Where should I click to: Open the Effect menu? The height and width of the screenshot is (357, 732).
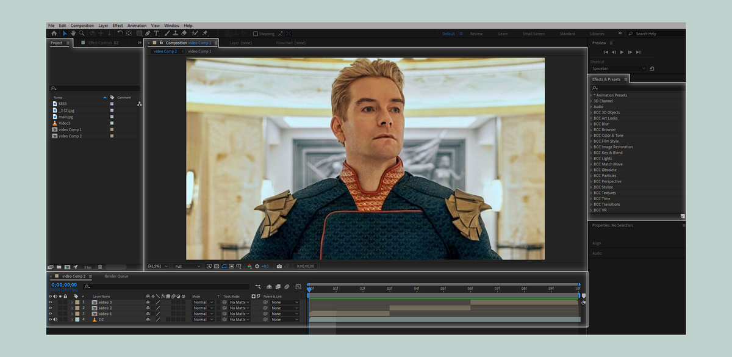[x=118, y=26]
